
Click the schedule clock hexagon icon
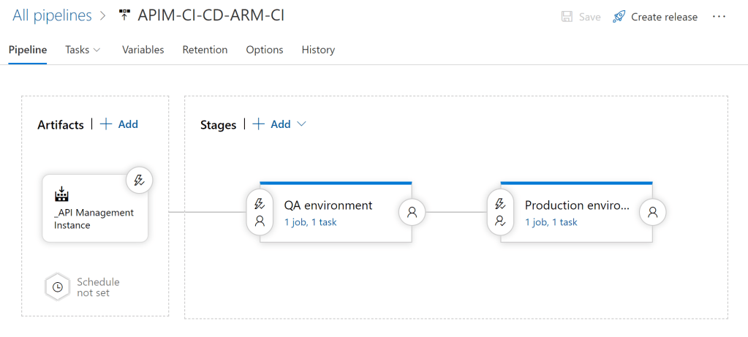pos(58,287)
